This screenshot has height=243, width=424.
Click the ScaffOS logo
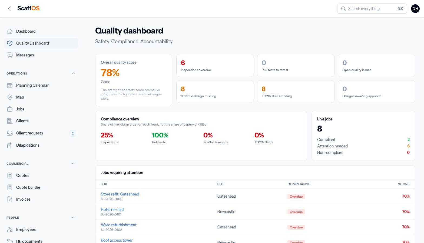click(28, 8)
